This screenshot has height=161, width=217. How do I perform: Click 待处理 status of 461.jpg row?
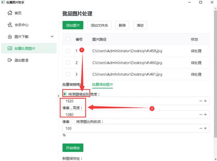(196, 74)
